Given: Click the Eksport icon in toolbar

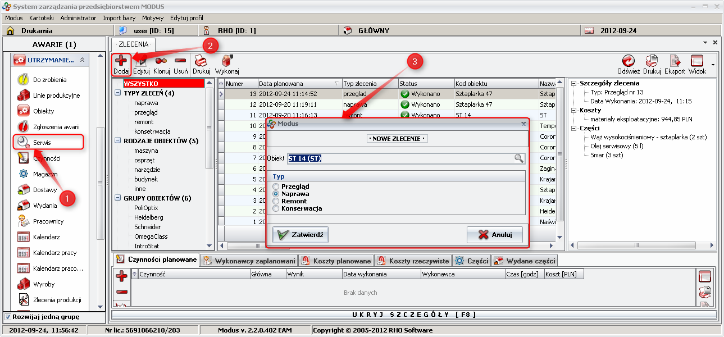Looking at the screenshot, I should (x=674, y=61).
